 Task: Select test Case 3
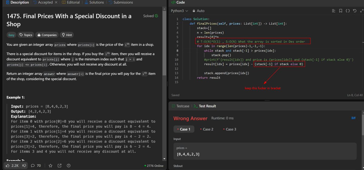(x=230, y=129)
